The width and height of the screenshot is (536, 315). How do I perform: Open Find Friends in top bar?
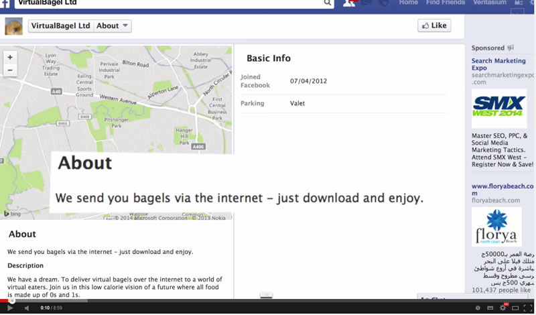[446, 3]
